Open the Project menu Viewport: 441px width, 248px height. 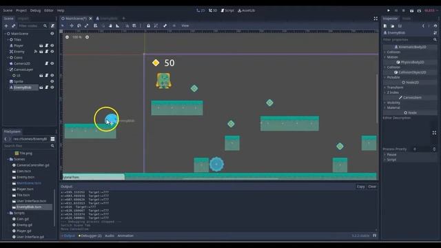click(21, 10)
